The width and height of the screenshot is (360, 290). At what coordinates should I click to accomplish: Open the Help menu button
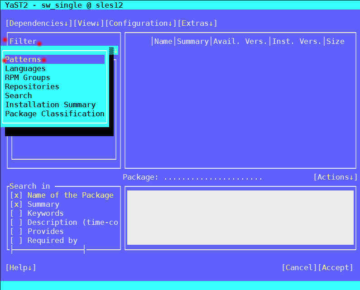21,267
